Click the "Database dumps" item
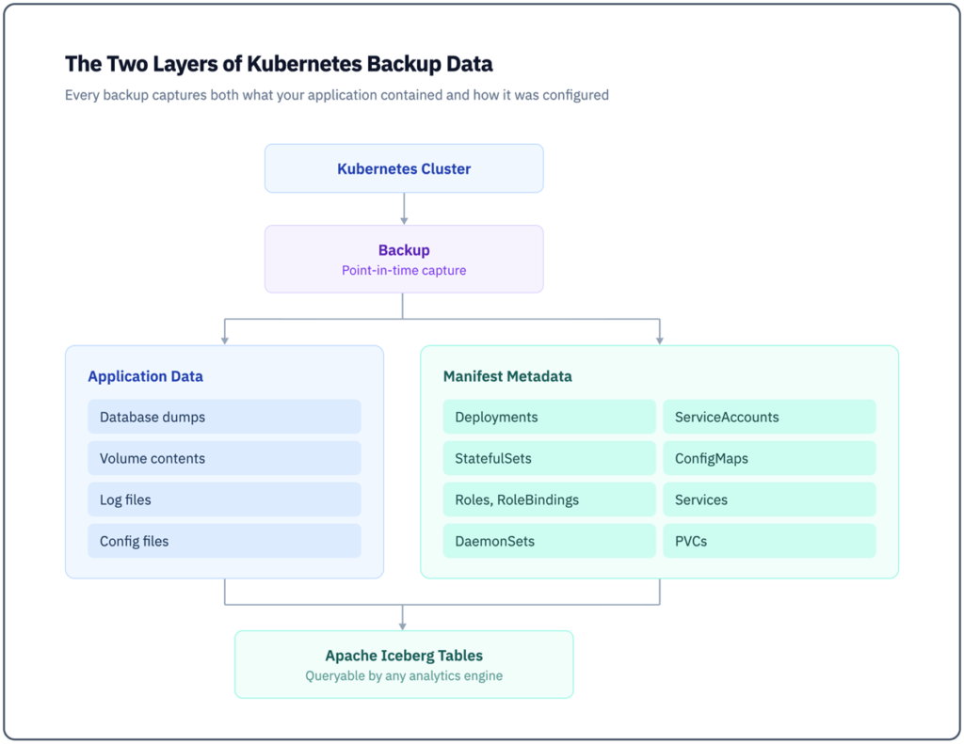 tap(224, 418)
